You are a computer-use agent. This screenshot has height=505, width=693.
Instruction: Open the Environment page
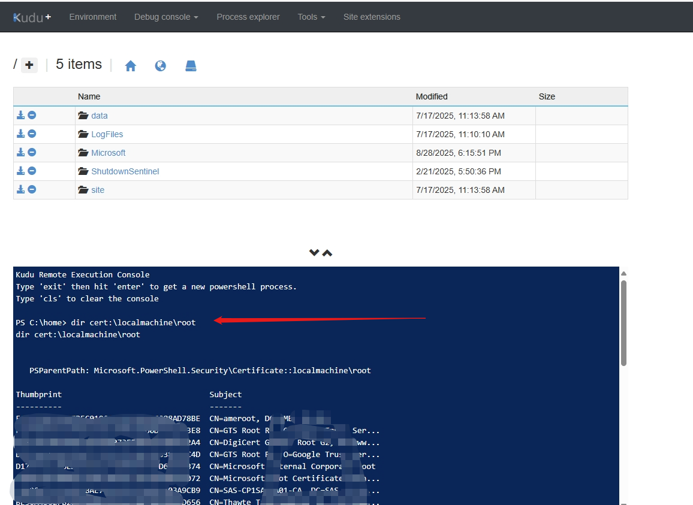click(93, 17)
